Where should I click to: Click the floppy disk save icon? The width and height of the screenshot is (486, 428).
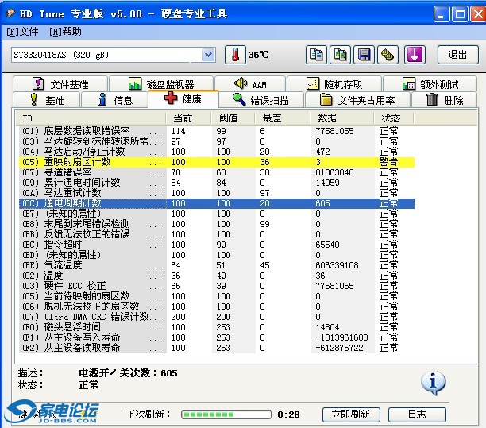tap(364, 55)
